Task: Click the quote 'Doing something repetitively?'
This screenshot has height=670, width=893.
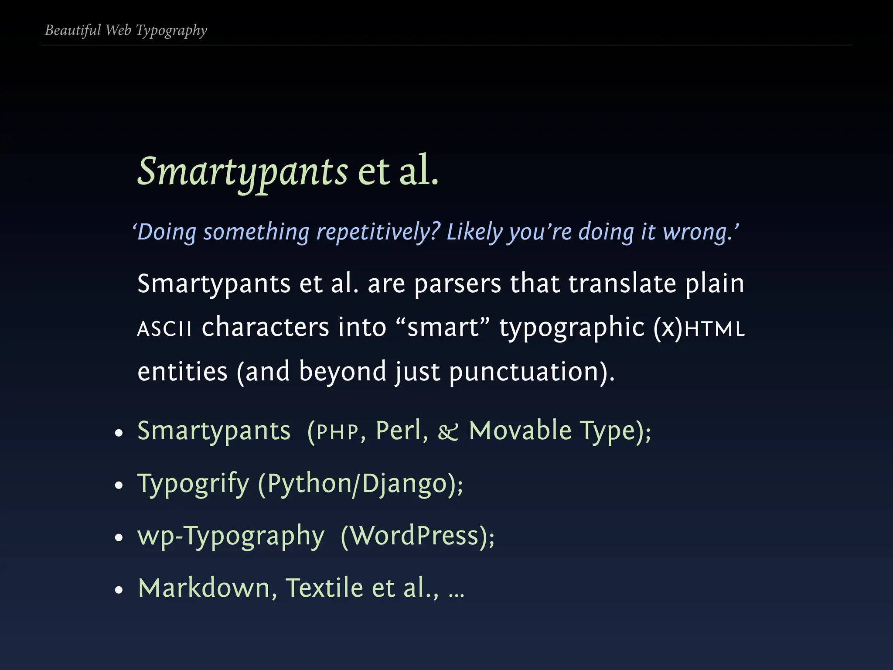Action: (x=286, y=232)
